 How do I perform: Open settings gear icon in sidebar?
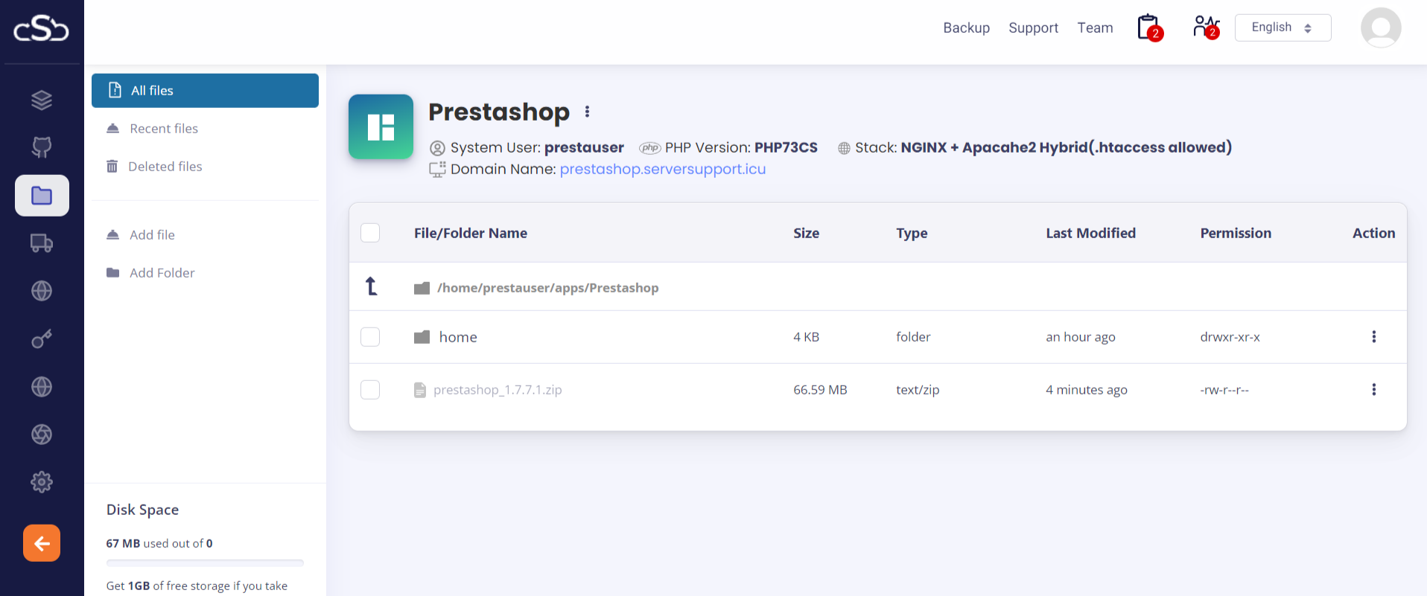pos(42,482)
